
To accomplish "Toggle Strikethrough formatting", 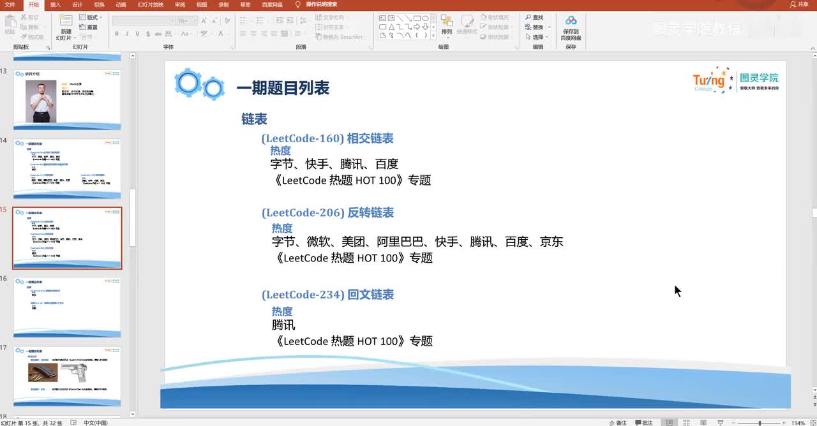I will point(158,34).
